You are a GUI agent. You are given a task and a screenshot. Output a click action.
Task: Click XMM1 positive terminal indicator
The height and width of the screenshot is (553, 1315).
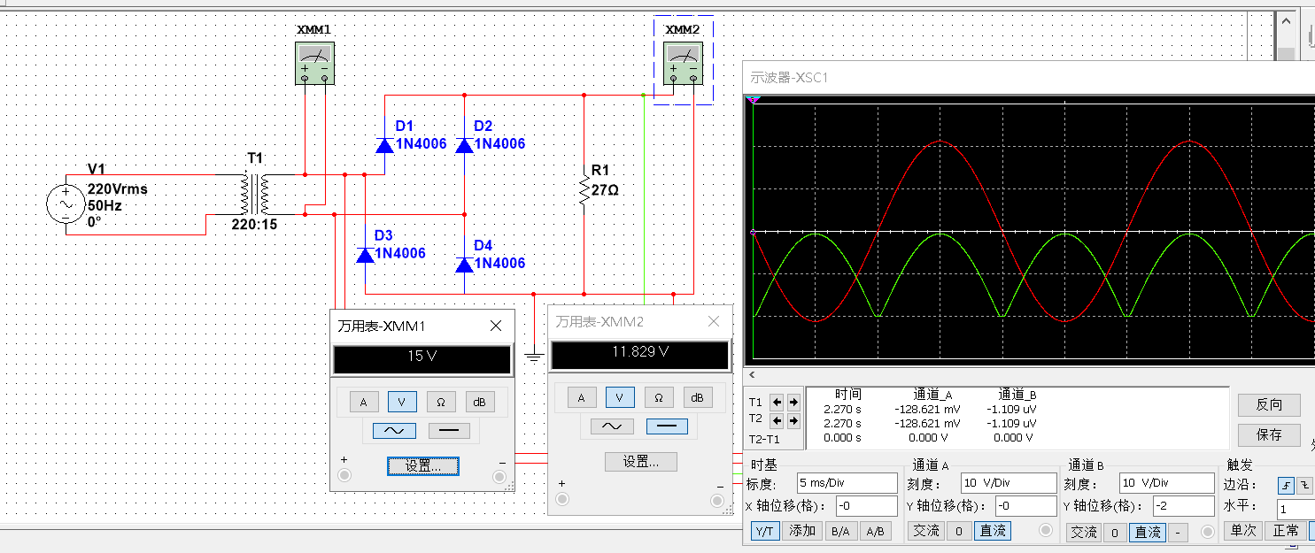point(344,476)
